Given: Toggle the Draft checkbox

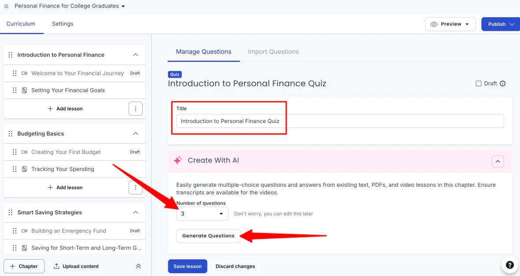Looking at the screenshot, I should (x=479, y=84).
